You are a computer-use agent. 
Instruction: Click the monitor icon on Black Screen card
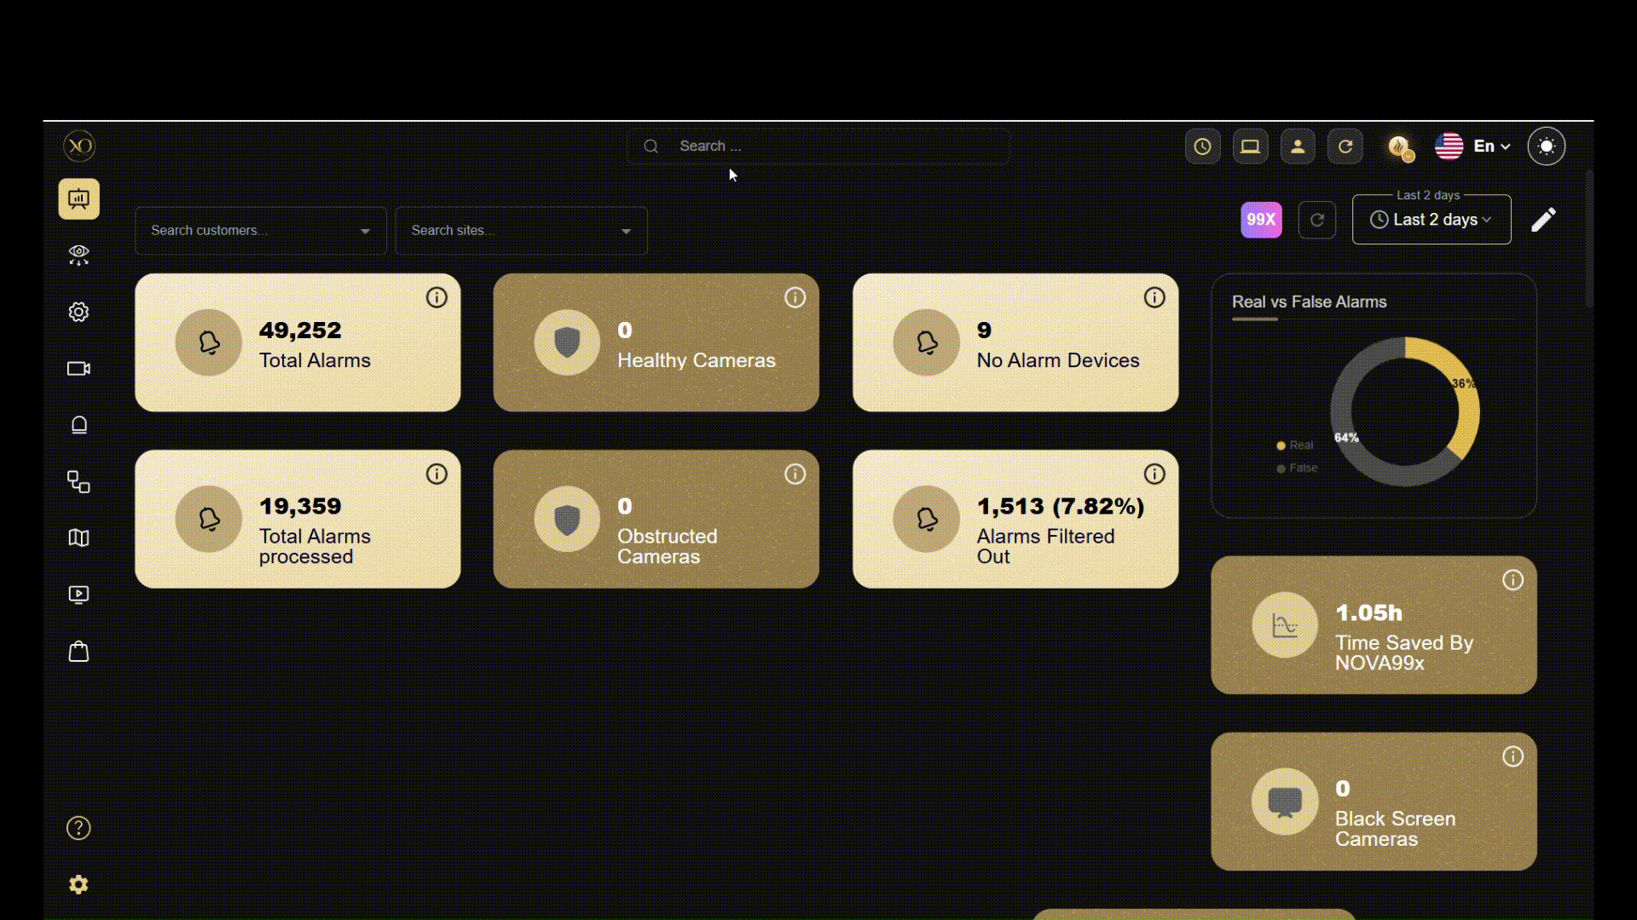(x=1285, y=802)
